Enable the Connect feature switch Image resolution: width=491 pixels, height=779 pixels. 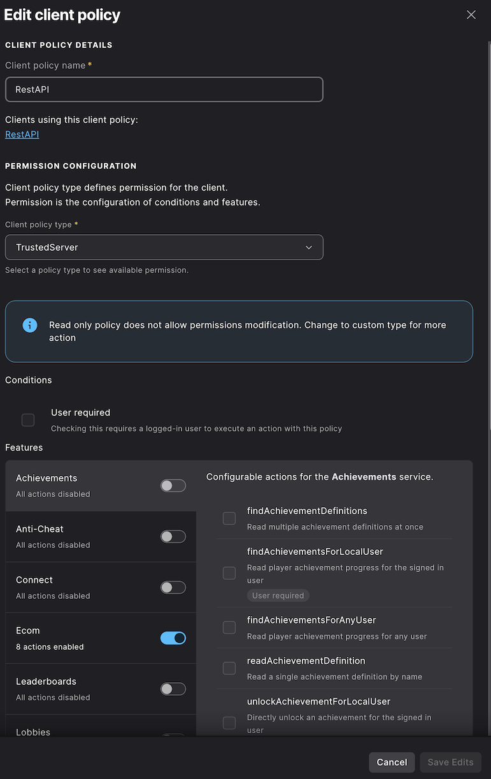tap(173, 587)
